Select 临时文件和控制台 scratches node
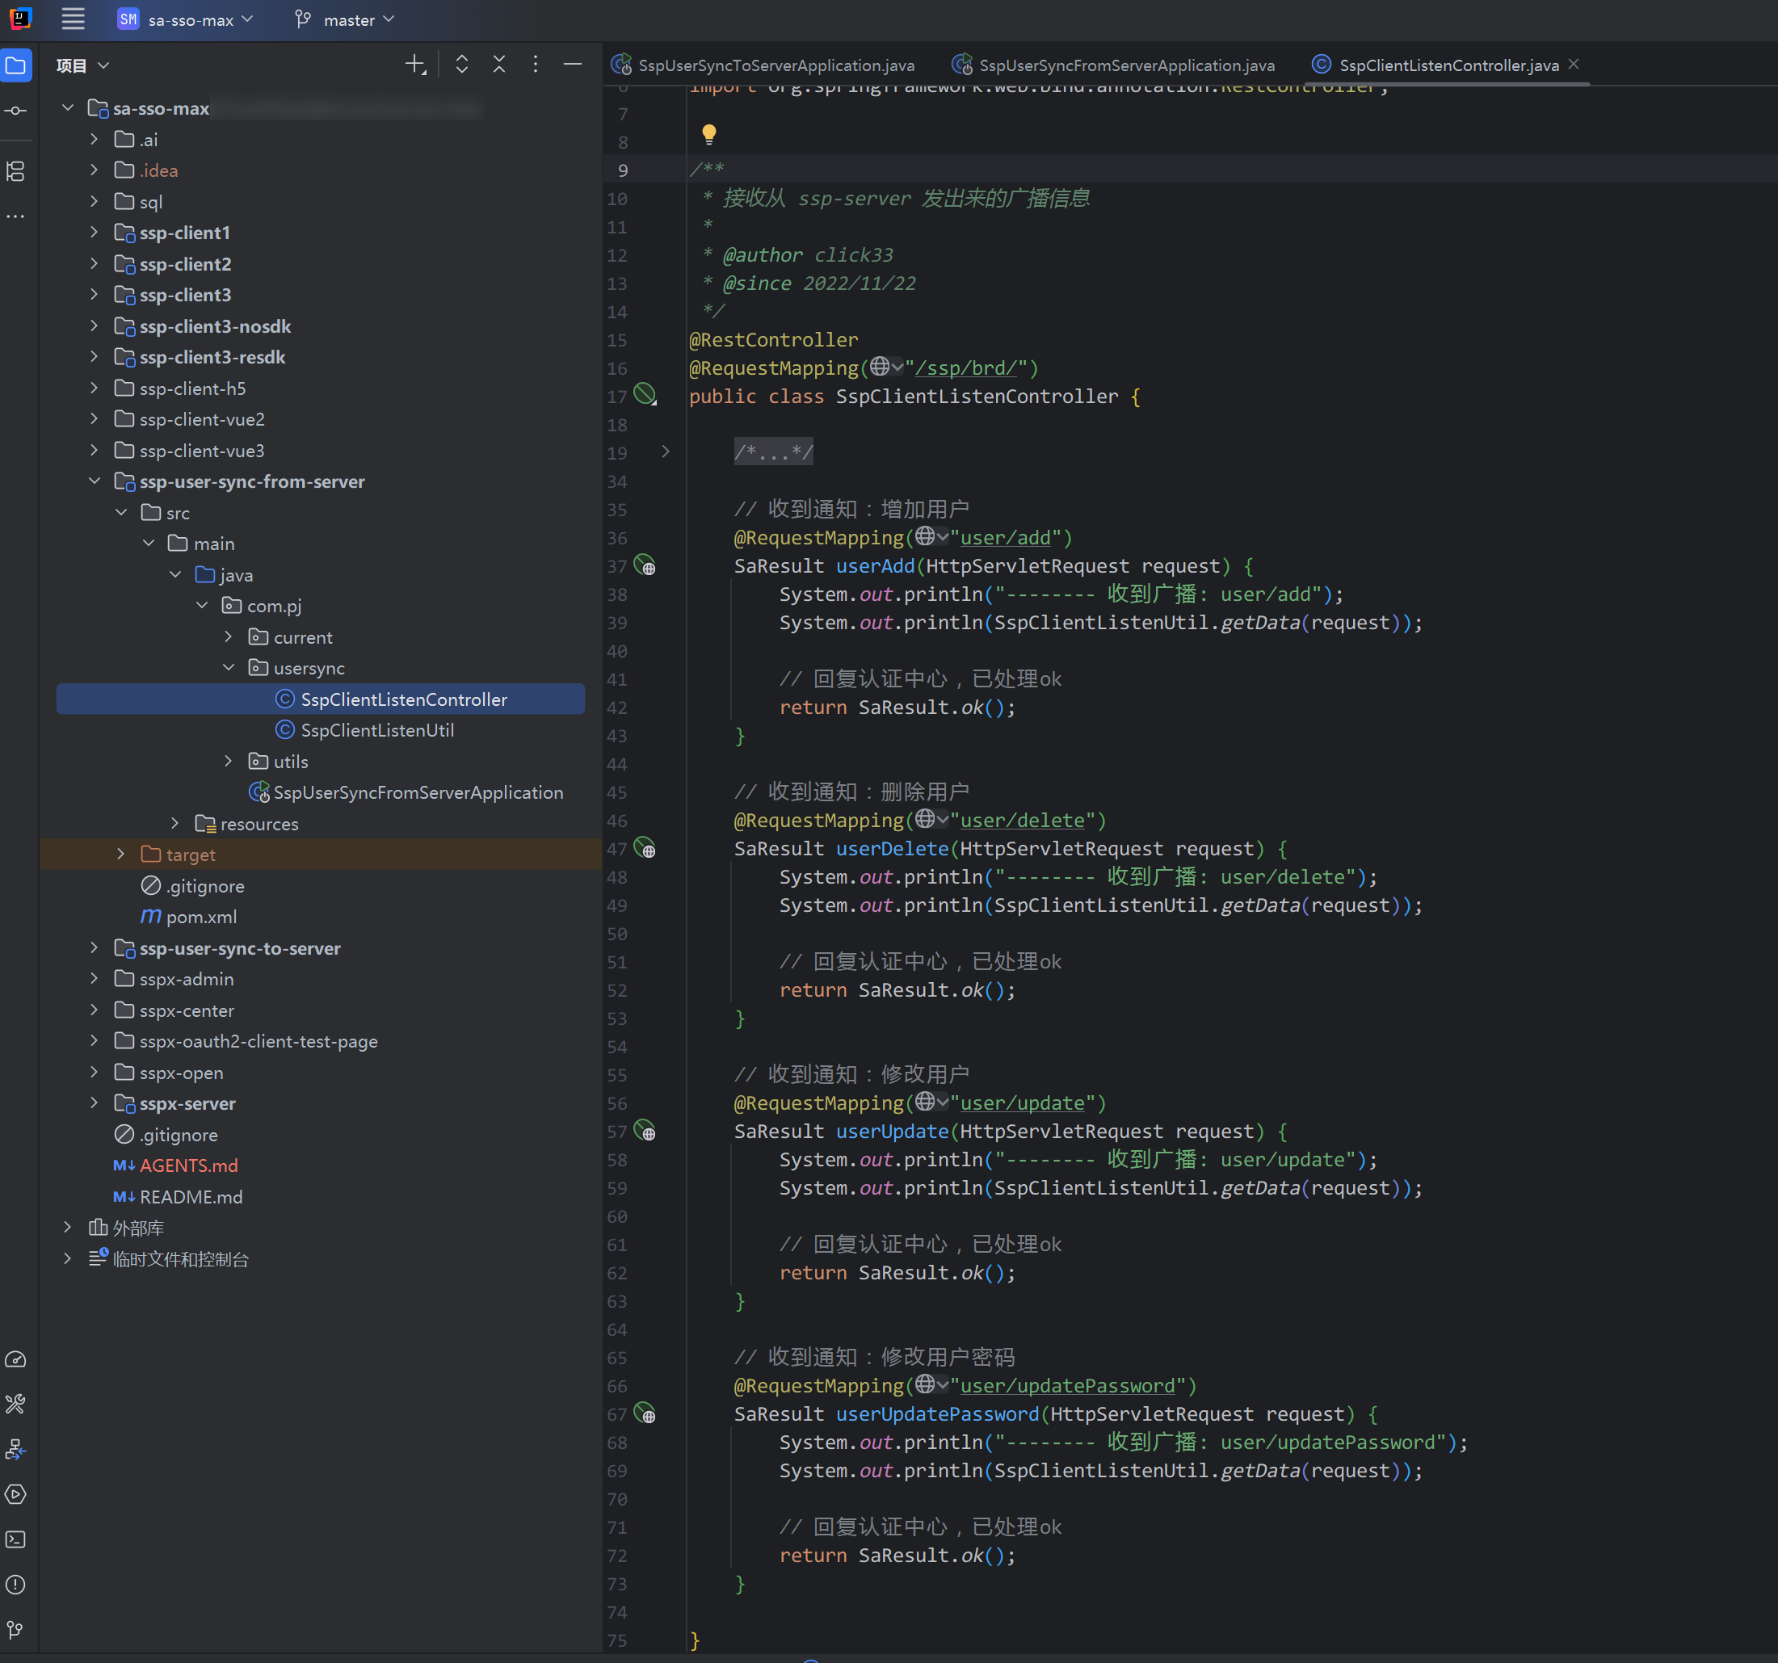 coord(181,1259)
